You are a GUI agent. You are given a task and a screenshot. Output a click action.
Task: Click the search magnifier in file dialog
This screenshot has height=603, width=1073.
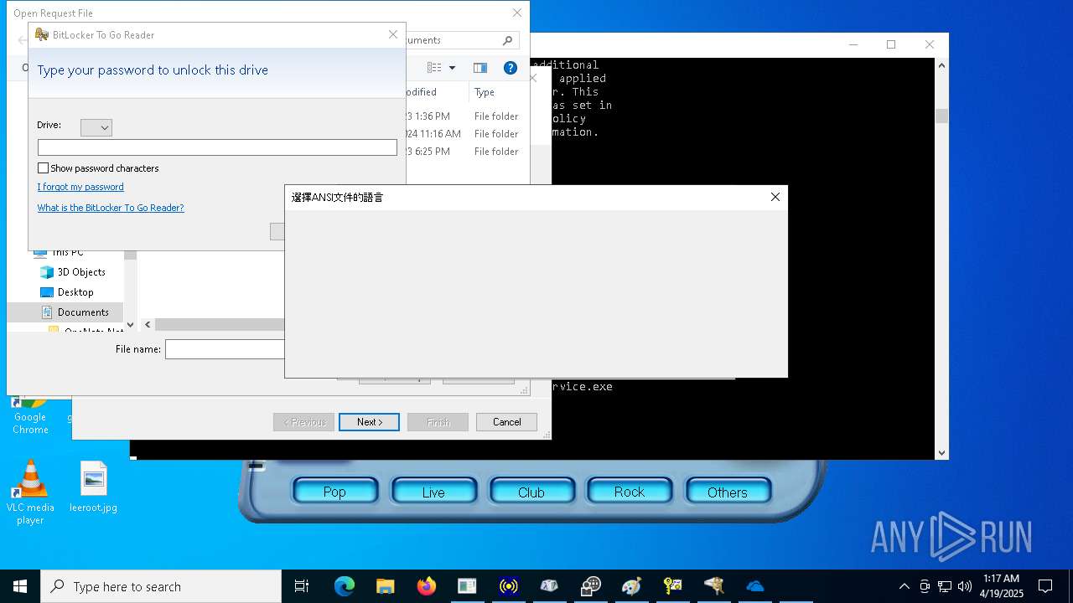507,40
